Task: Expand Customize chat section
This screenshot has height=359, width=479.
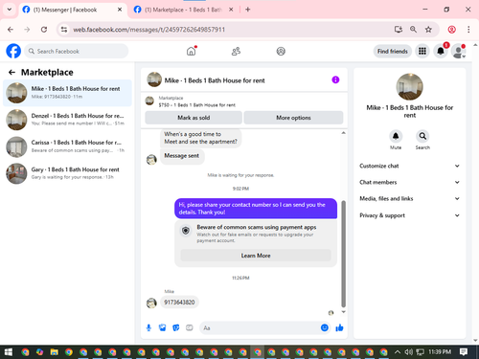Action: tap(410, 166)
